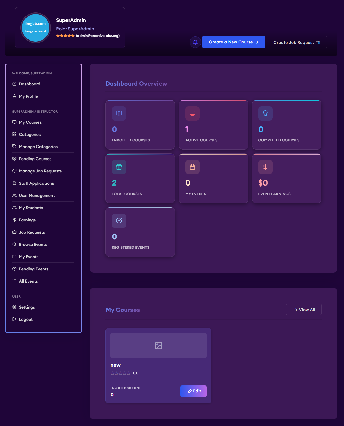The height and width of the screenshot is (426, 344).
Task: Click the Total Courses gift icon
Action: (119, 167)
